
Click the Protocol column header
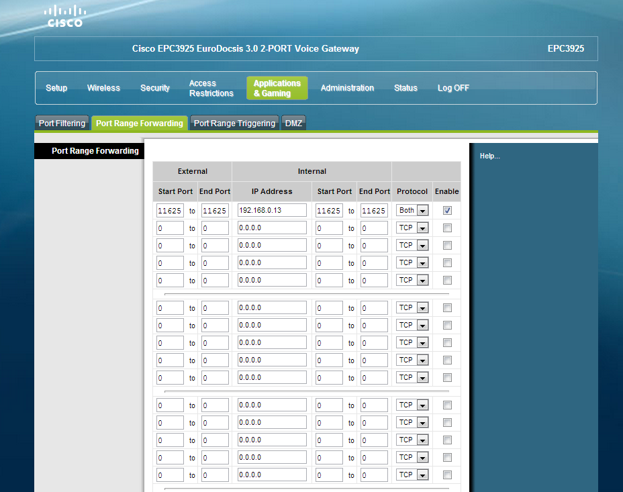tap(412, 191)
